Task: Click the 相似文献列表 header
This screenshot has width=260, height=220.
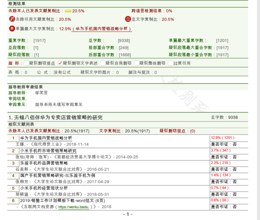Action: 21,124
